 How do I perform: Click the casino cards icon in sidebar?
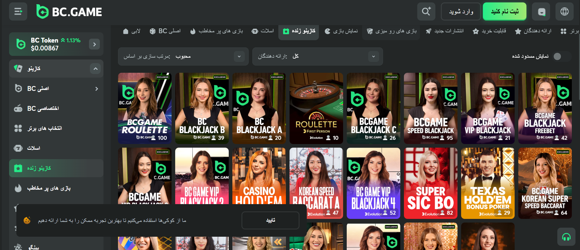(x=18, y=69)
